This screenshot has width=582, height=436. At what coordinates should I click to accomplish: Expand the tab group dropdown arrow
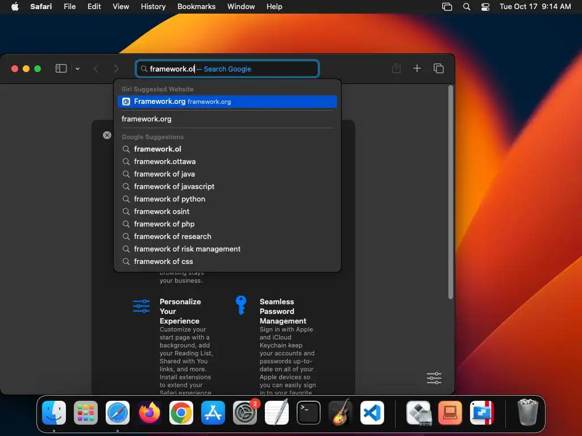77,69
